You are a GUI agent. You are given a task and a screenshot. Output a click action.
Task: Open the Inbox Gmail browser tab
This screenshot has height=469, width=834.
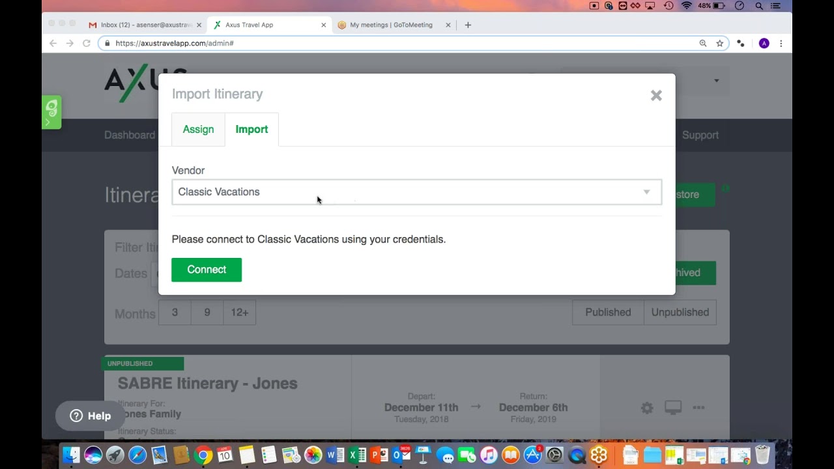141,25
